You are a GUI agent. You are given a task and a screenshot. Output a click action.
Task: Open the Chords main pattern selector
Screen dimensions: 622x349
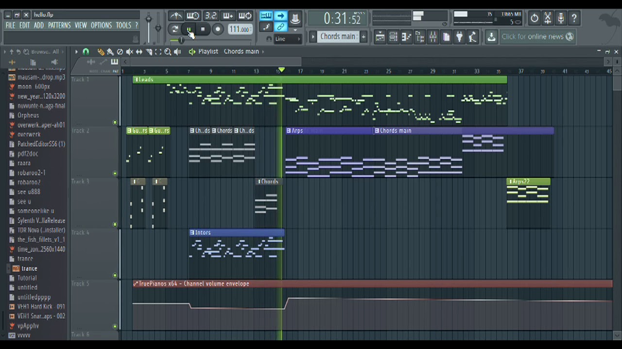[x=338, y=37]
